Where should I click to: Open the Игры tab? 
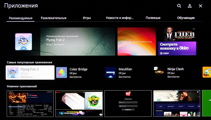click(87, 18)
